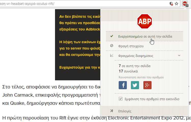Bookmark this page with the star icon
This screenshot has height=122, width=191.
click(176, 4)
